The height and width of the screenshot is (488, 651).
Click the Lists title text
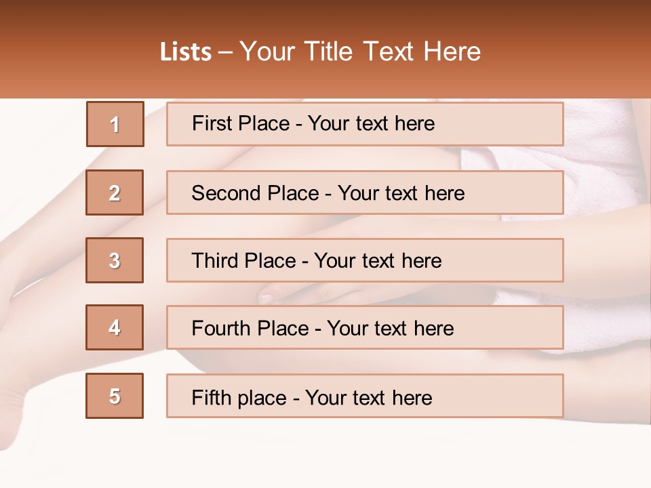[320, 52]
